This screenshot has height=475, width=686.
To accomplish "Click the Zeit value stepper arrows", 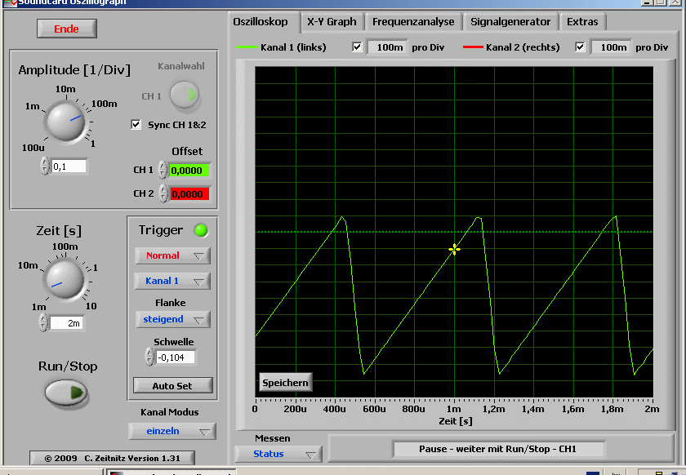I will coord(43,323).
